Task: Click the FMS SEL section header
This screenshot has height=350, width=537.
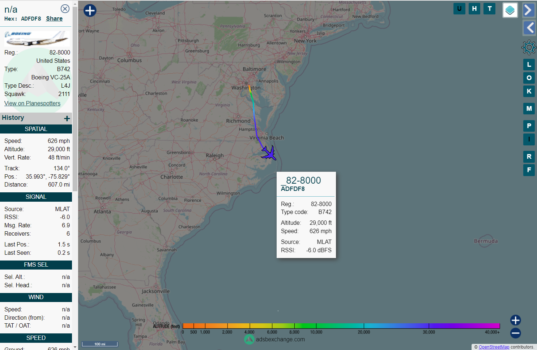Action: [36, 265]
